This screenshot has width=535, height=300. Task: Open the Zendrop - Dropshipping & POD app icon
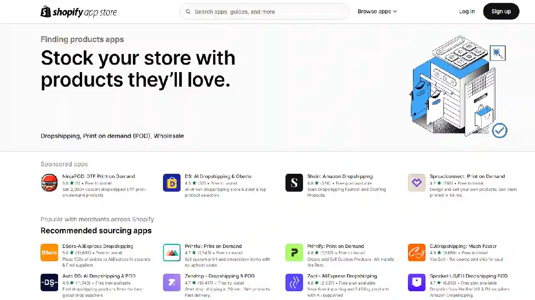(172, 282)
